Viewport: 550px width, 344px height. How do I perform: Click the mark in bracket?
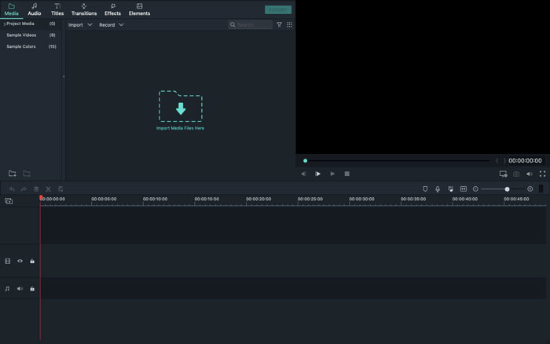[497, 160]
